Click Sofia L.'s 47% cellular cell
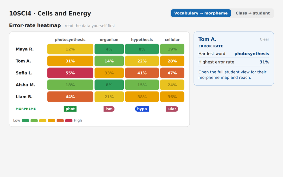283x177 pixels. (172, 73)
